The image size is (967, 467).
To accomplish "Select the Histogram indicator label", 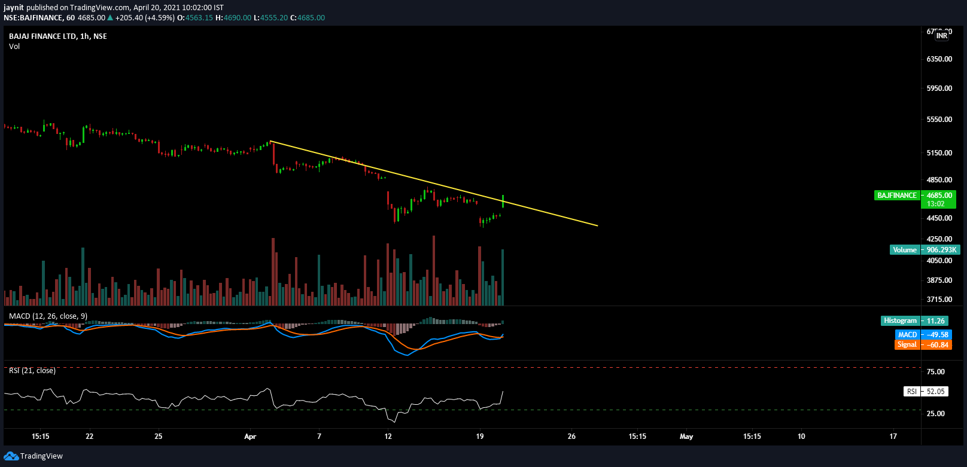I will [x=900, y=321].
